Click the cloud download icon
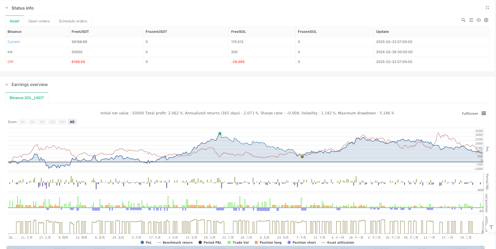The width and height of the screenshot is (496, 249). click(x=479, y=20)
